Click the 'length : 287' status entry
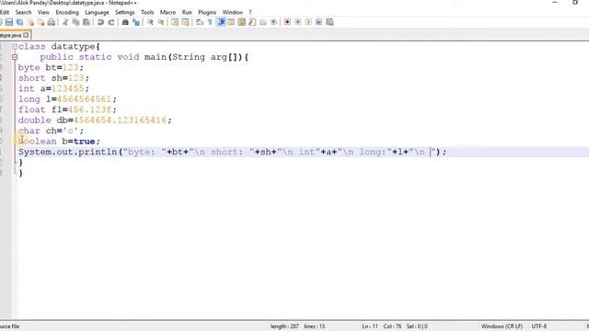 click(x=284, y=326)
